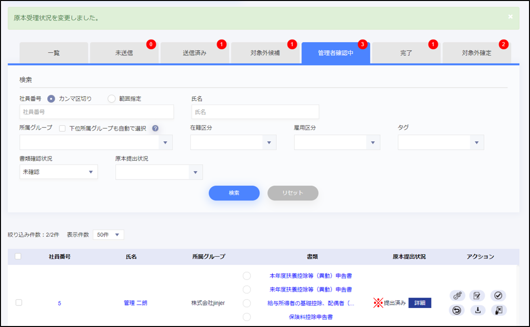Open the 在籍区分 dropdown
Image resolution: width=530 pixels, height=327 pixels.
click(233, 142)
